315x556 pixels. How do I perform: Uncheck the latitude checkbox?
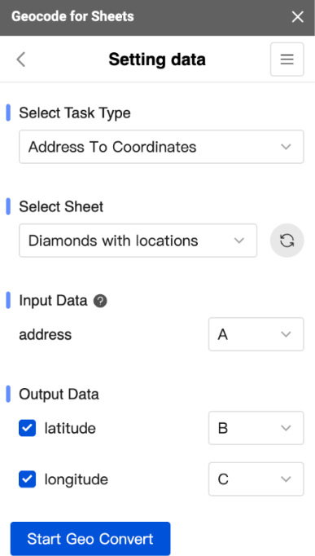point(27,428)
